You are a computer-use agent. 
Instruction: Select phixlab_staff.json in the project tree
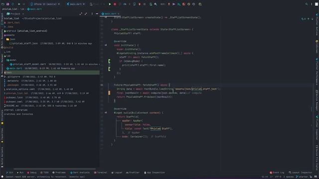coord(25,43)
